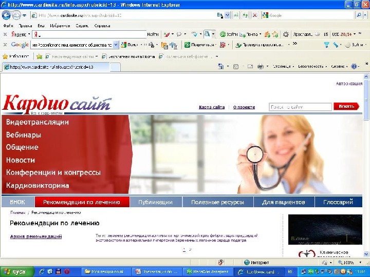Image resolution: width=370 pixels, height=277 pixels.
Task: Open the Файл menu
Action: tap(8, 26)
